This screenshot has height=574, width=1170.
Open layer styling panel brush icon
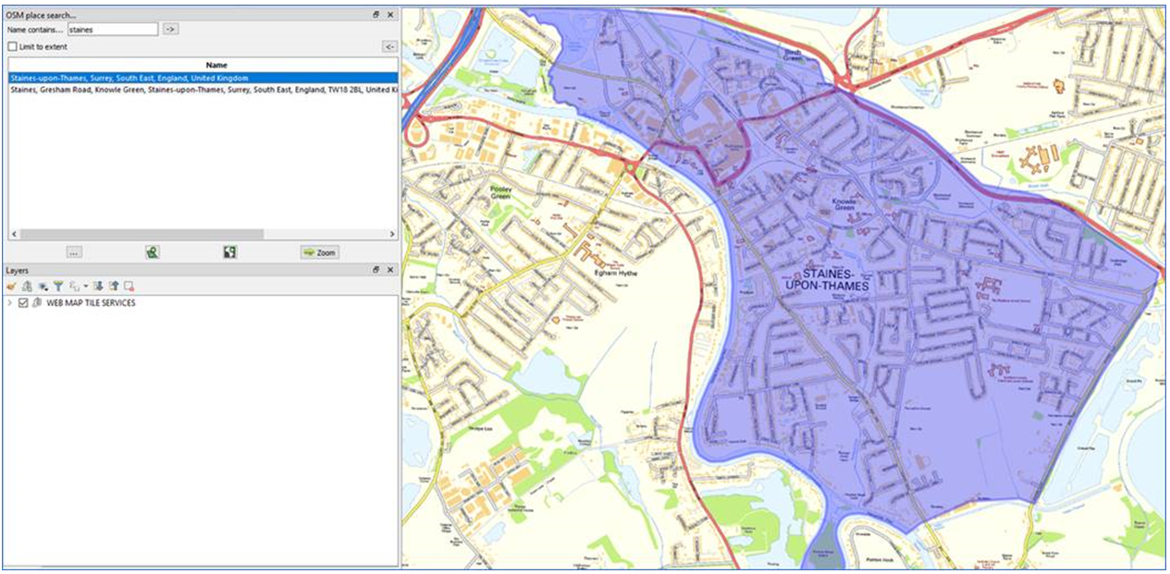pyautogui.click(x=11, y=287)
